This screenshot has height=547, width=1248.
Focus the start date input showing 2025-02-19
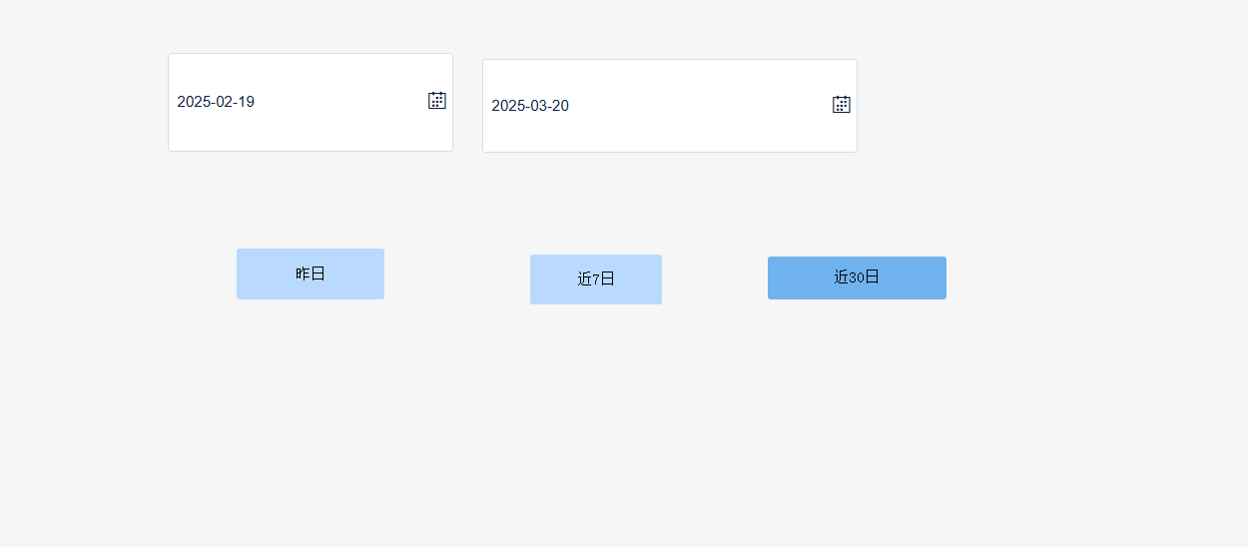tap(311, 102)
